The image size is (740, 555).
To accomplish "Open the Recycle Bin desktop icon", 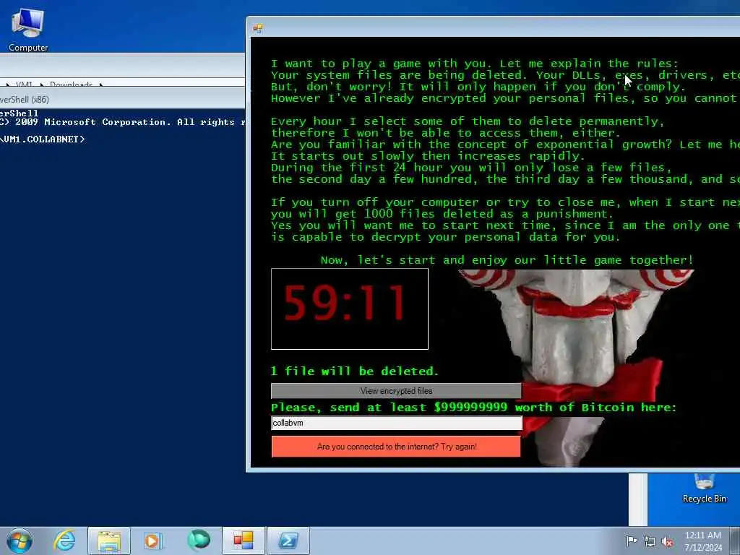I will 704,489.
